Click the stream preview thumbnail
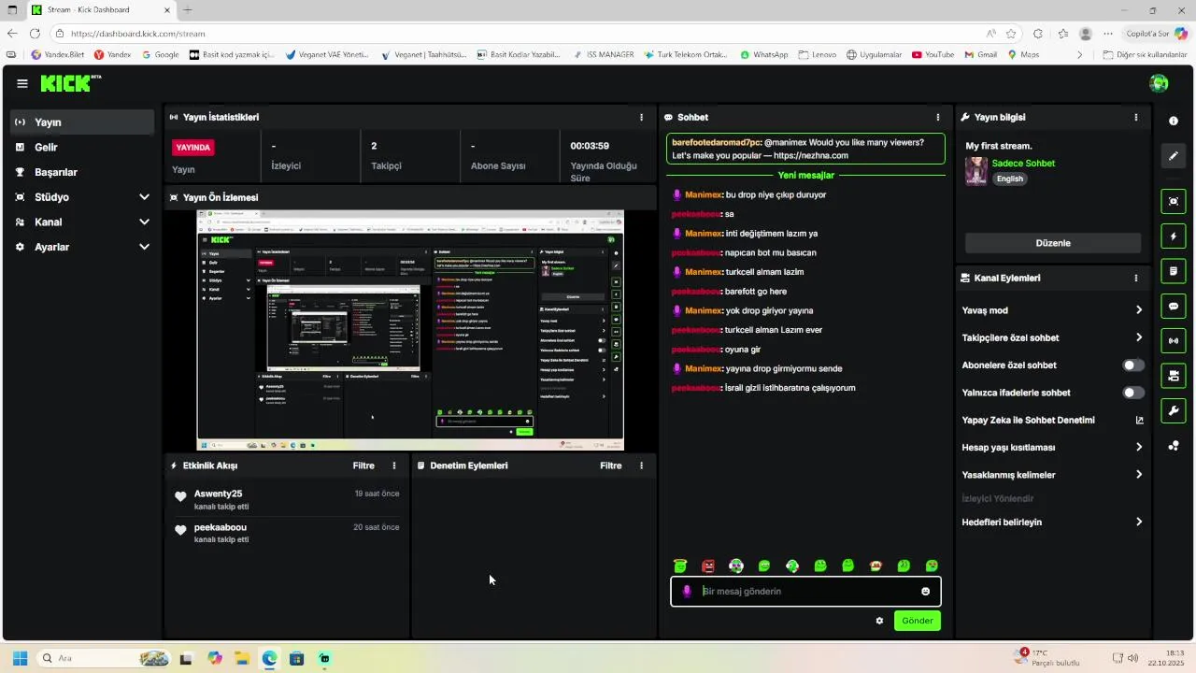Screen dimensions: 1196x673 410,330
